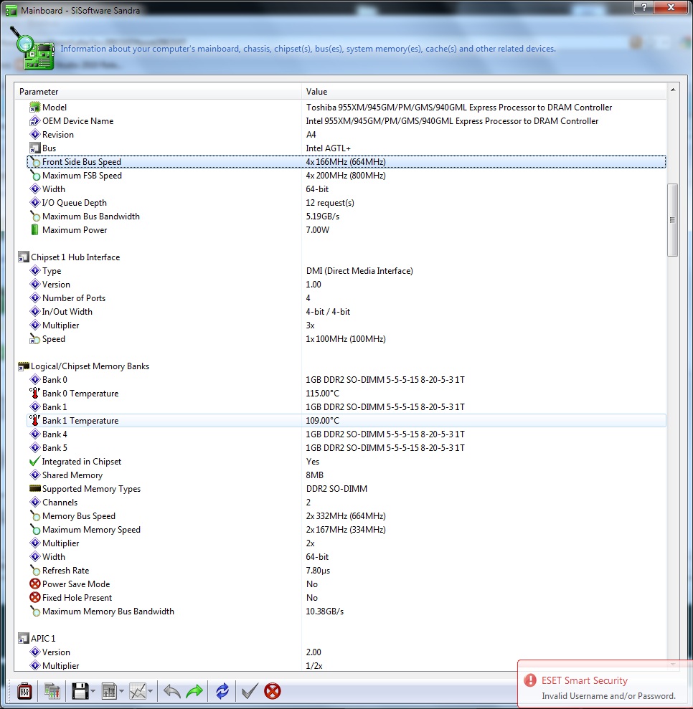
Task: Select the Revision row
Action: [346, 134]
